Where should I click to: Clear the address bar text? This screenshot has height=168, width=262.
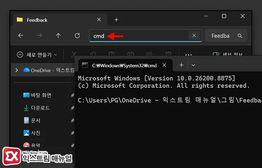194,35
